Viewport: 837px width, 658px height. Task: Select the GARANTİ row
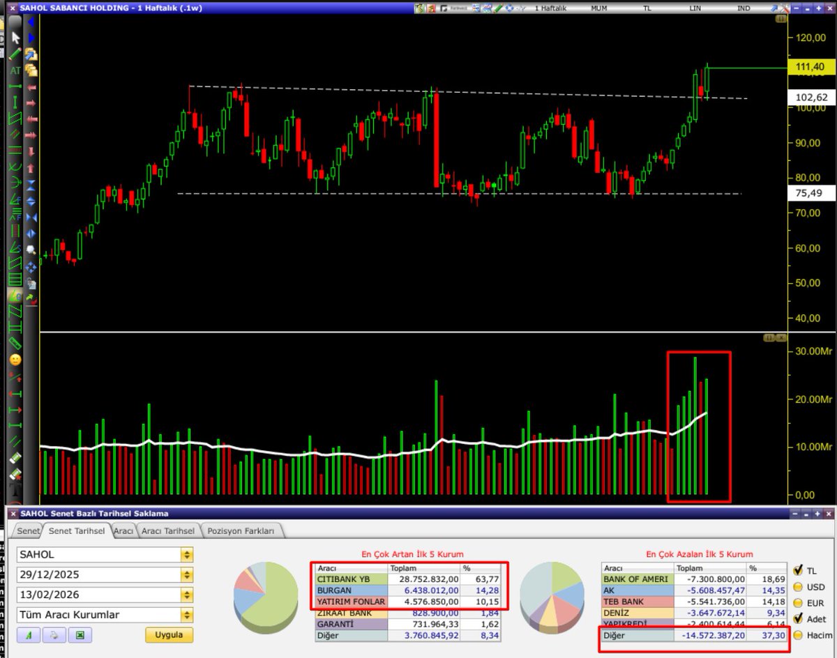[410, 625]
